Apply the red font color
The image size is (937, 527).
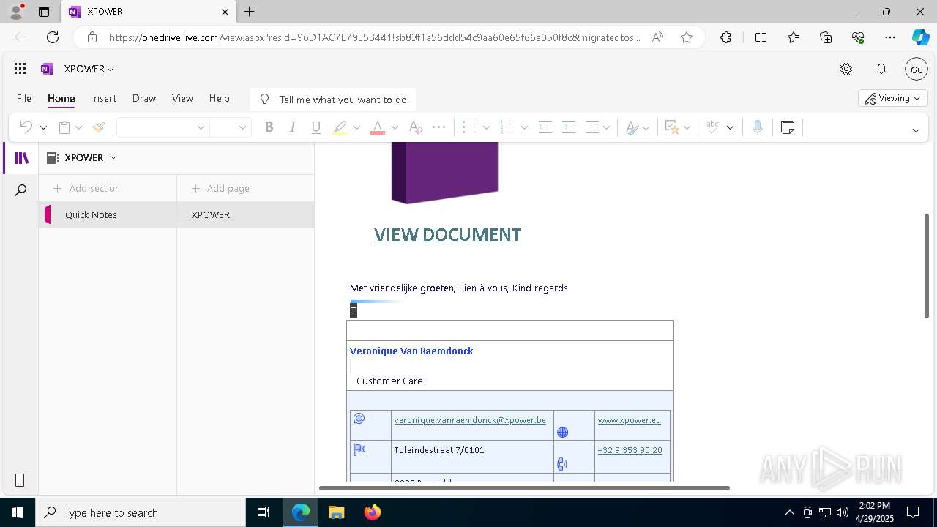tap(378, 127)
